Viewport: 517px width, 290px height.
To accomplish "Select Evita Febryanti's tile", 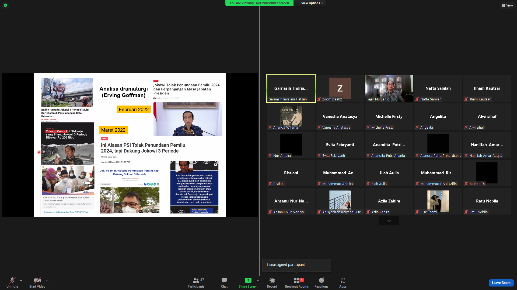I will tap(340, 145).
